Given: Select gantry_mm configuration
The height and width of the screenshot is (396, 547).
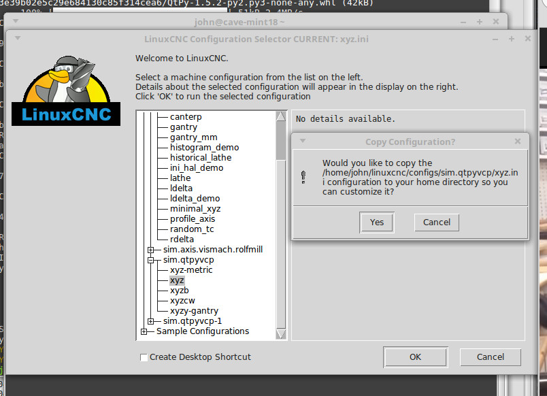Looking at the screenshot, I should coord(194,137).
